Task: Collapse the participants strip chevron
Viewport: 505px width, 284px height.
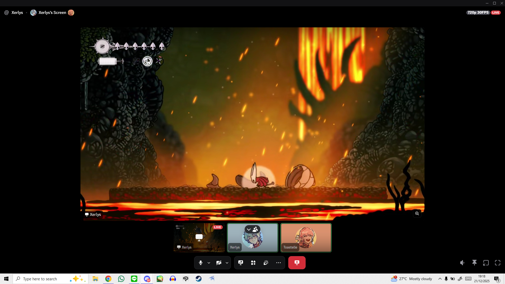Action: pos(249,230)
